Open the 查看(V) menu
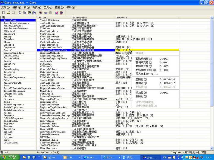214x160 pixels. click(x=59, y=7)
